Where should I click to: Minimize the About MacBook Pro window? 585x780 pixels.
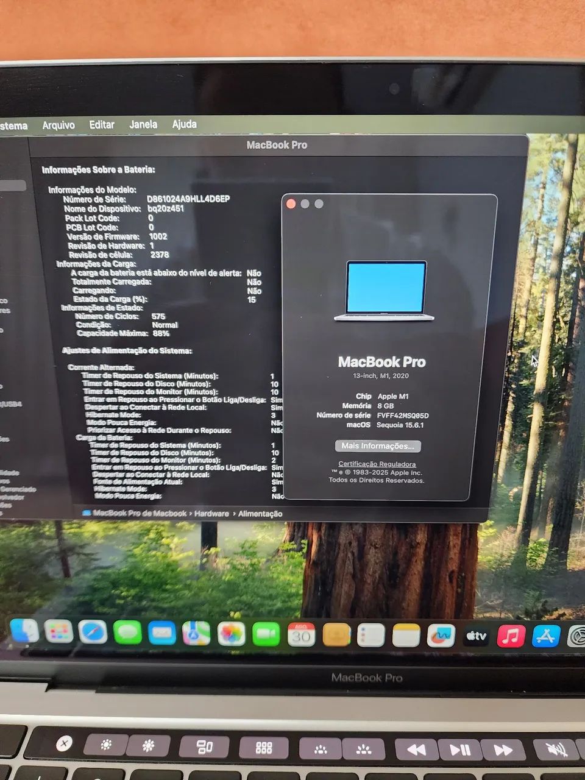pyautogui.click(x=305, y=204)
